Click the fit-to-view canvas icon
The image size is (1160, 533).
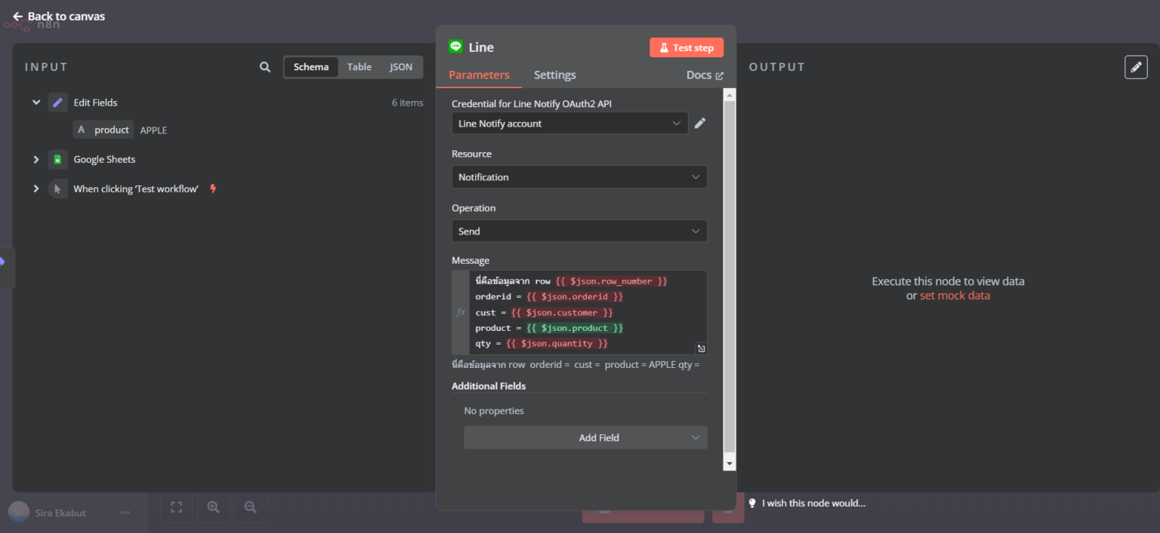[176, 507]
